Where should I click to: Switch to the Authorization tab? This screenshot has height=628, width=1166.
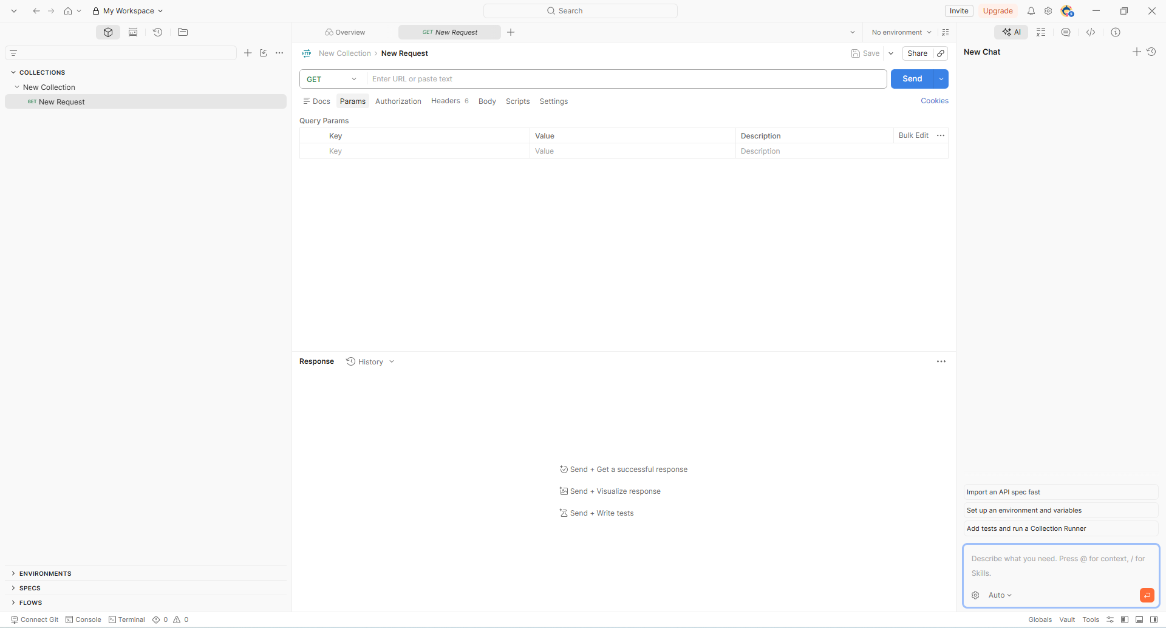click(398, 101)
